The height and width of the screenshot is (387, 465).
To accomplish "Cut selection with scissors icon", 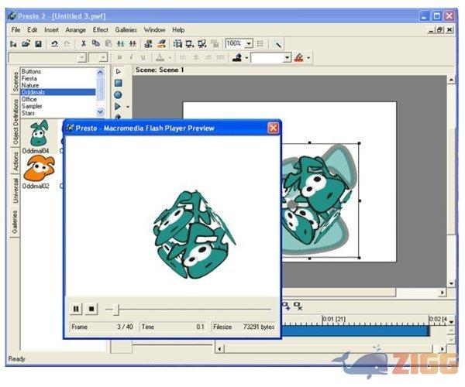I will (84, 44).
